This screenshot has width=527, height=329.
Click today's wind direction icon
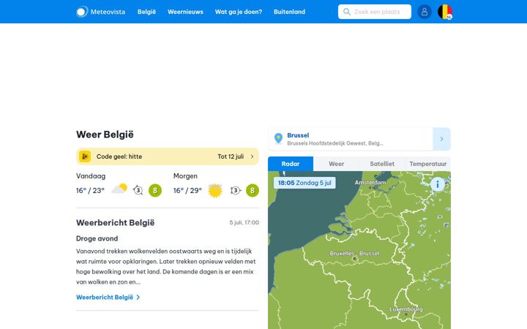pos(138,190)
